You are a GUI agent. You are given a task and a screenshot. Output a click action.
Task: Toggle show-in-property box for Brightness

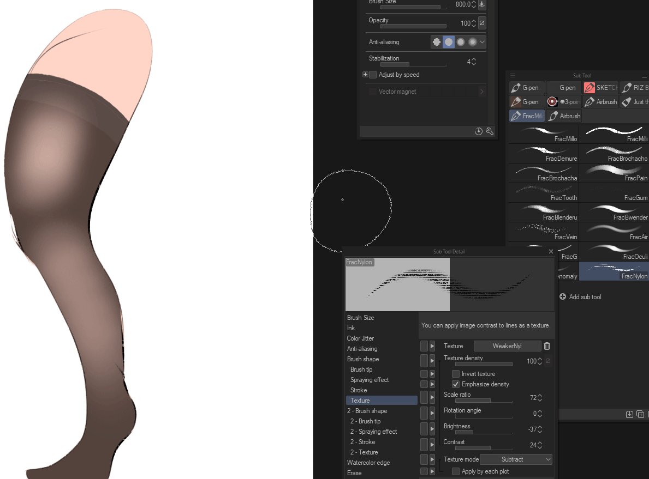[x=424, y=428]
